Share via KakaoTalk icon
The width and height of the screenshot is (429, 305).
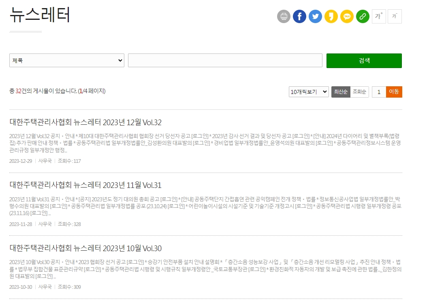click(347, 17)
